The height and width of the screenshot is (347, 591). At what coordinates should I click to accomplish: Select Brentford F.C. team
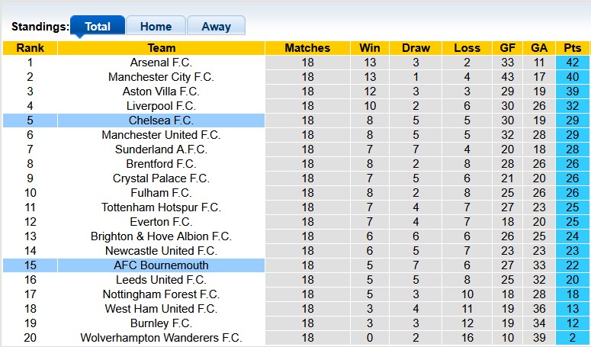(x=161, y=164)
